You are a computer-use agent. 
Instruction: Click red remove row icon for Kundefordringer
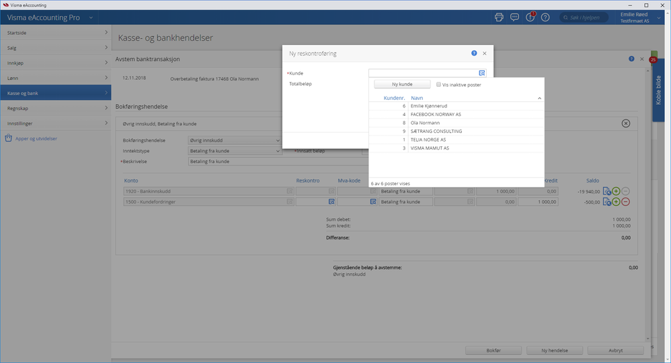(625, 202)
